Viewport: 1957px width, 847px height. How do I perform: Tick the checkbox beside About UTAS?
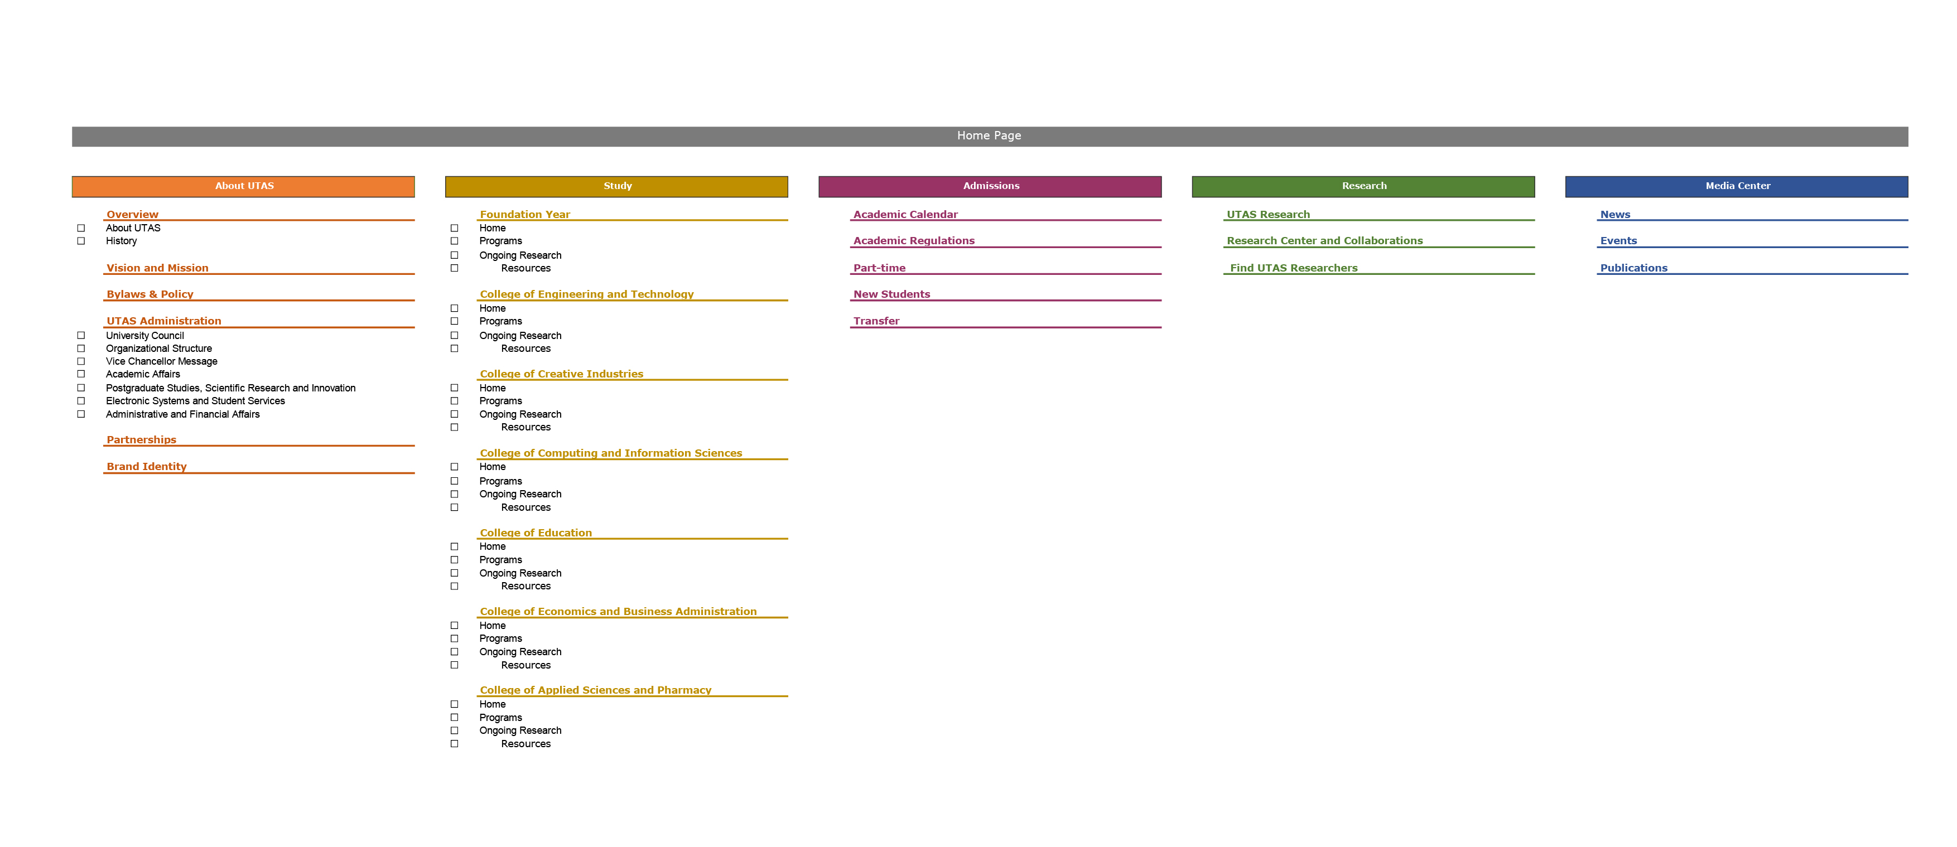[81, 228]
